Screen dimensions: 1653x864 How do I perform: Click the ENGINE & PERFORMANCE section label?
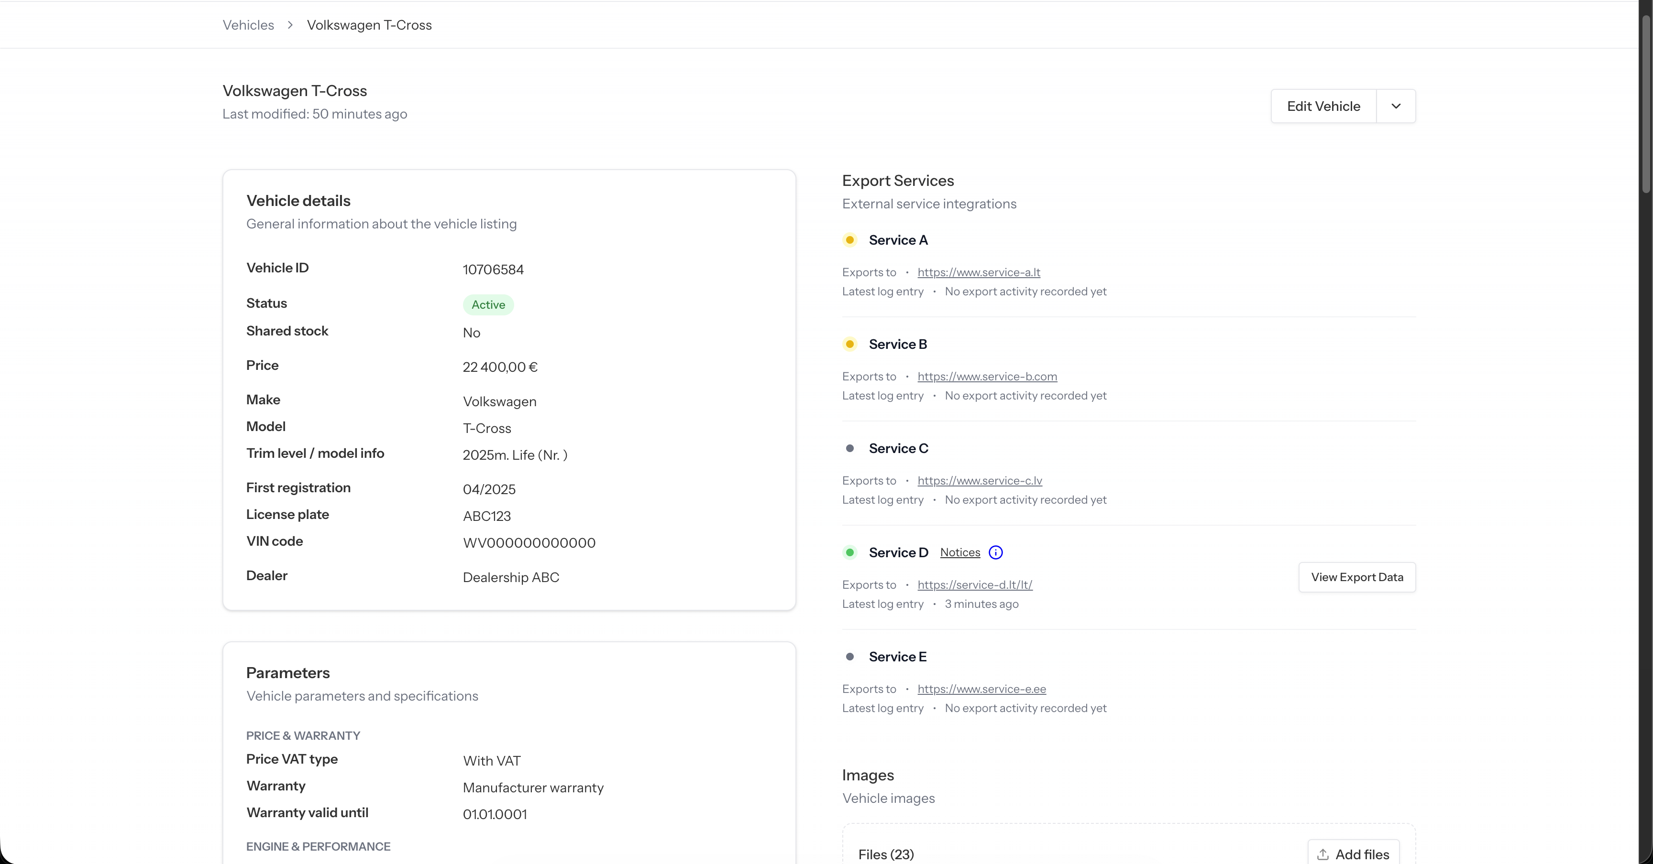[318, 847]
